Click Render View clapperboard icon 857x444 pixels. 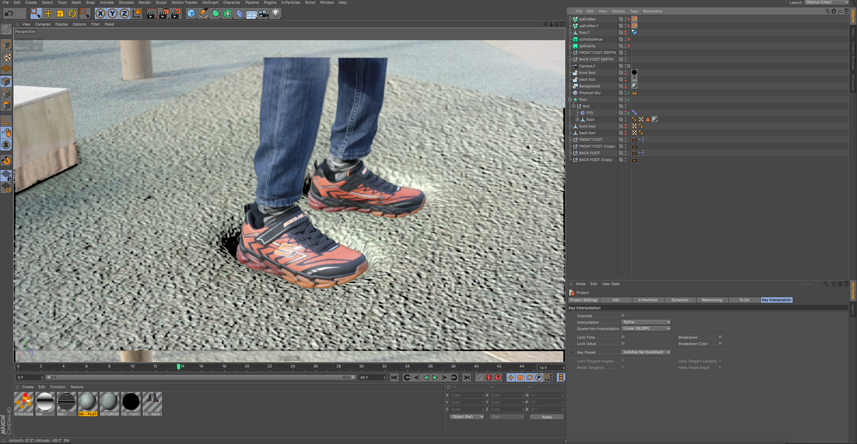pos(151,13)
